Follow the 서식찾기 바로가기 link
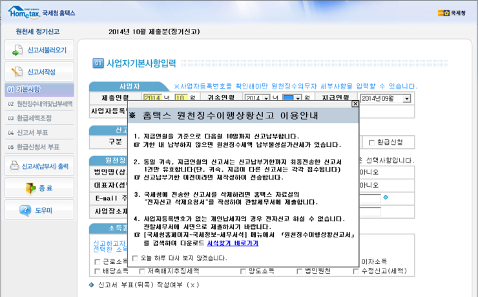478x297 pixels. (x=233, y=243)
